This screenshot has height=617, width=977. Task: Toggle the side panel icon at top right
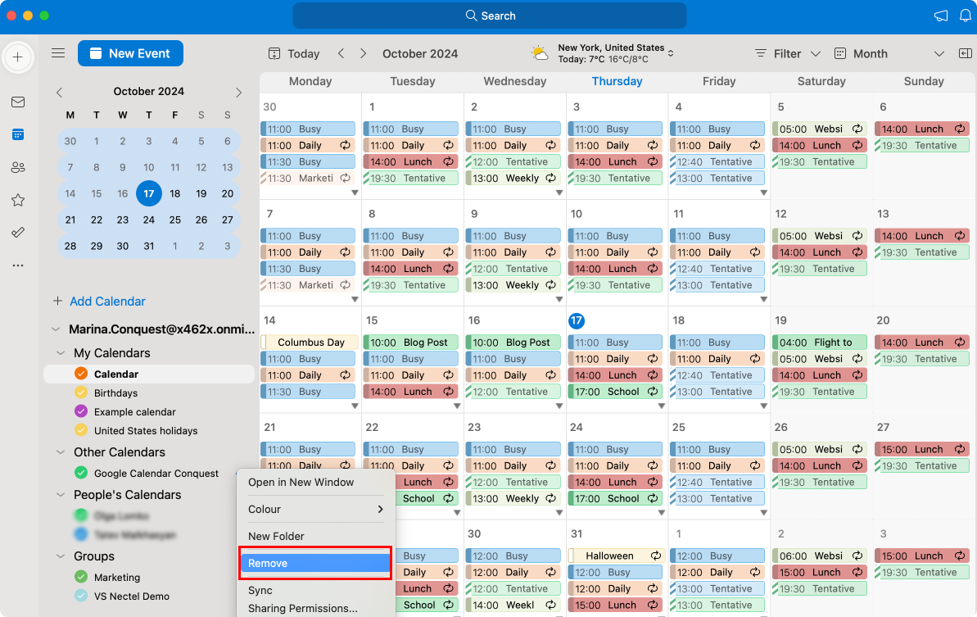pos(966,53)
